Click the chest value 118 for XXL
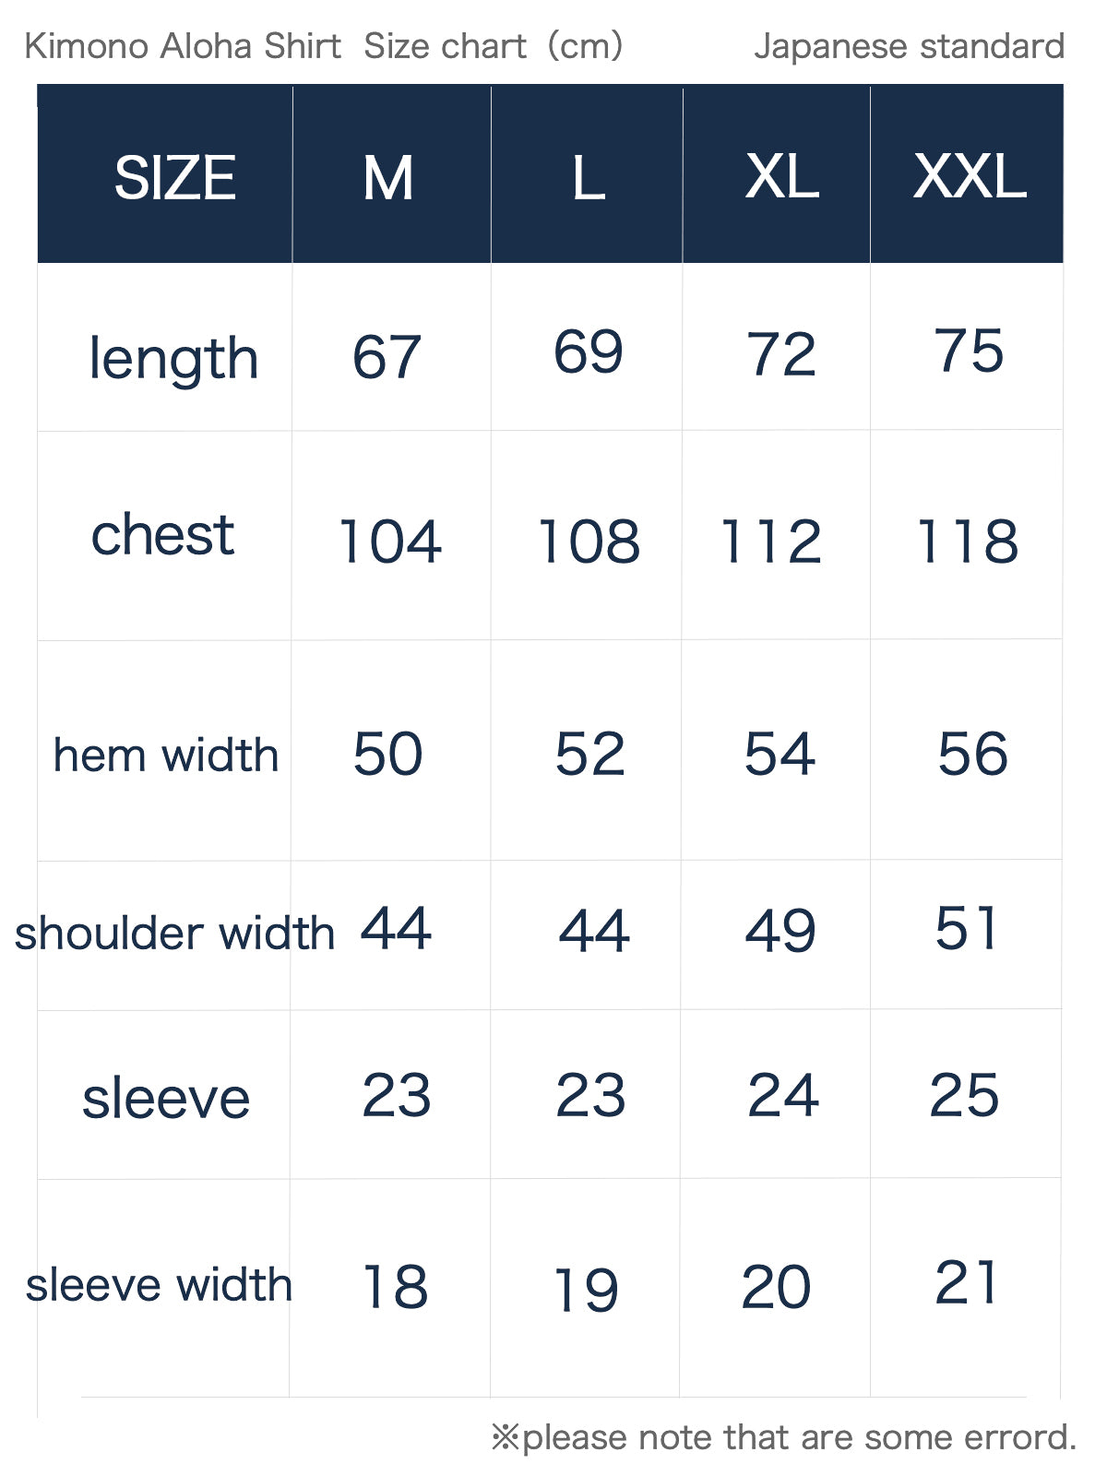Image resolution: width=1107 pixels, height=1476 pixels. click(968, 542)
